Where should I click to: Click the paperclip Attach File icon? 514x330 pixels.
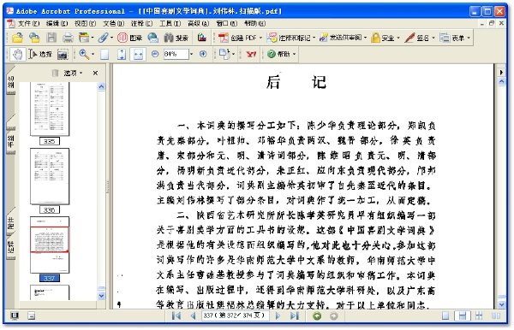103,38
